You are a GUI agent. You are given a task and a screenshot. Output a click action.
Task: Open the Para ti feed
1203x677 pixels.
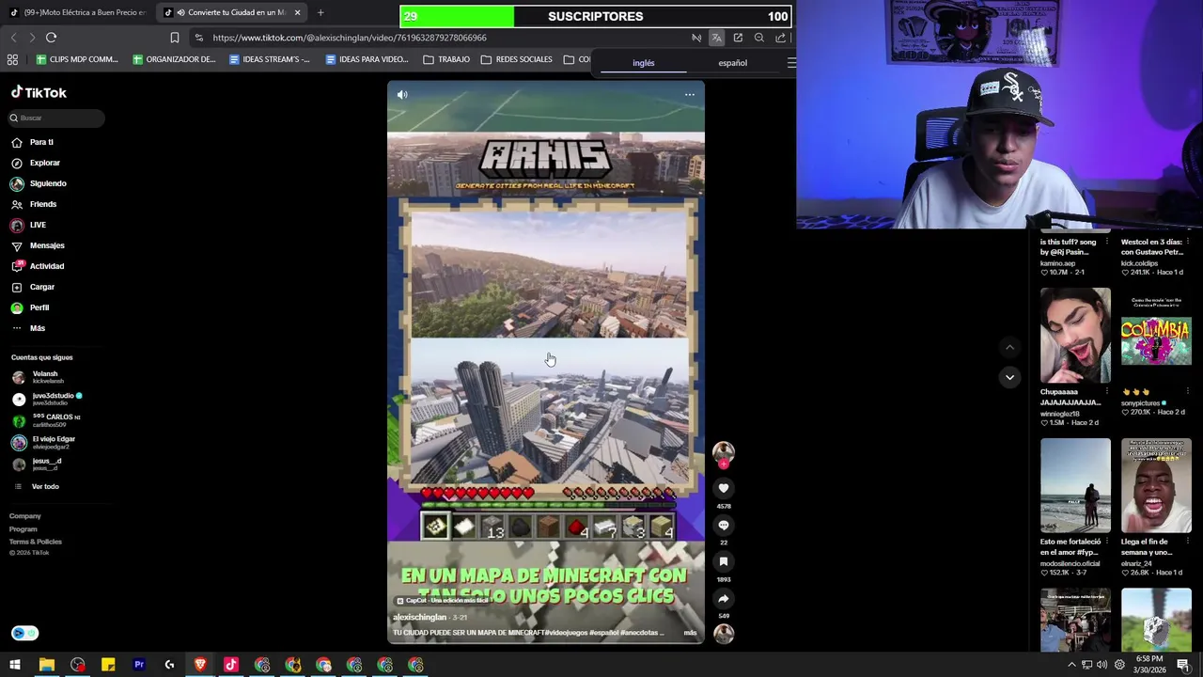(41, 142)
